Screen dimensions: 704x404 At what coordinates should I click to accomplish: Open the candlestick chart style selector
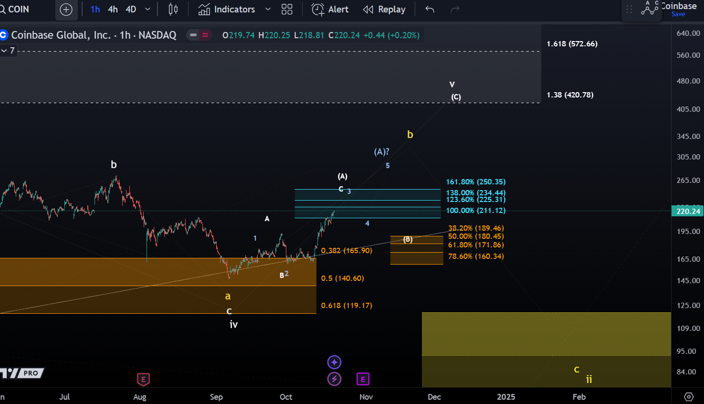point(173,10)
